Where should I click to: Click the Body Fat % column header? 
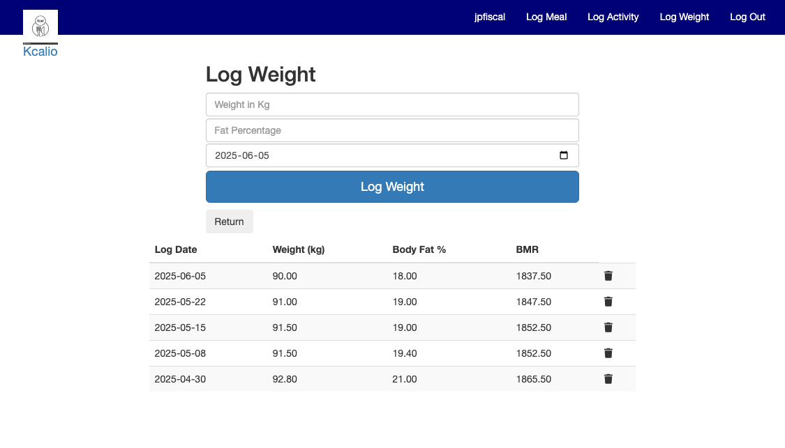419,249
